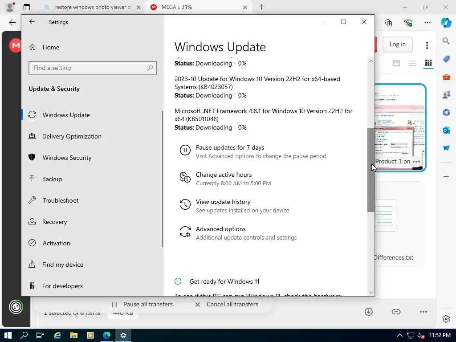
Task: Open Edge Collections icon
Action: [x=388, y=22]
